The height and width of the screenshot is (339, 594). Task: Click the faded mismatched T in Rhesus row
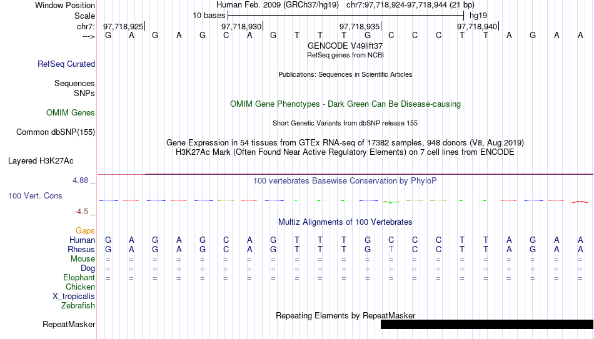coord(391,250)
